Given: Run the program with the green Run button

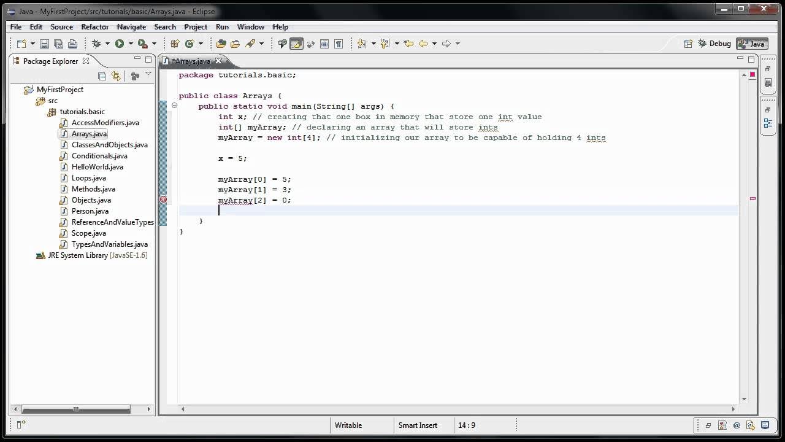Looking at the screenshot, I should coord(120,44).
